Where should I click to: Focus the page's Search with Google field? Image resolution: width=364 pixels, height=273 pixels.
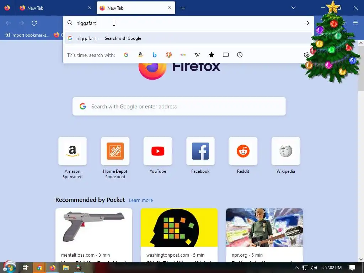179,106
